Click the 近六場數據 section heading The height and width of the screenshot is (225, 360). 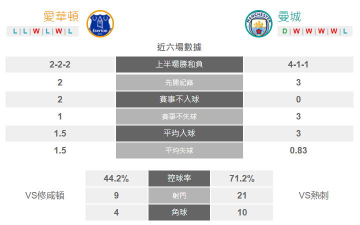(179, 47)
